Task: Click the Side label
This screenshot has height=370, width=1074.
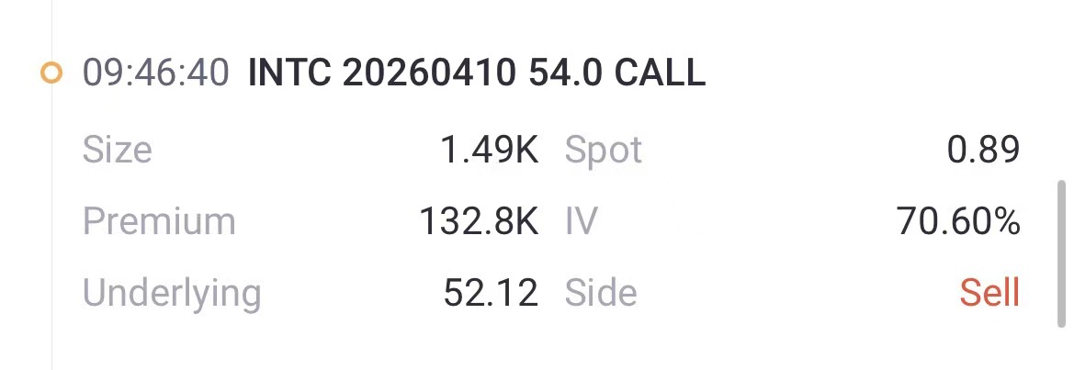Action: pyautogui.click(x=601, y=293)
